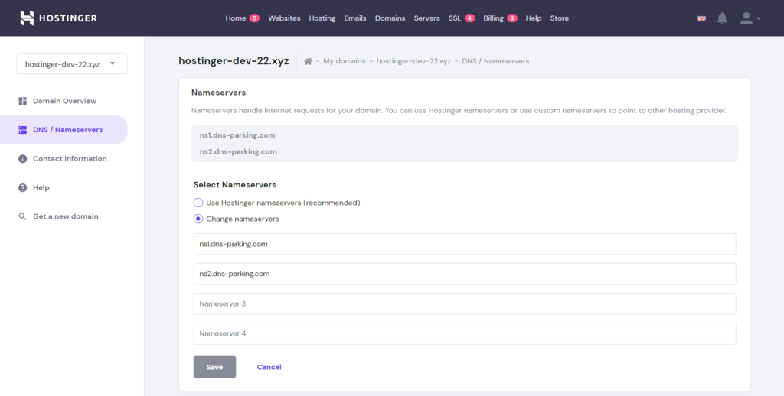Viewport: 784px width, 396px height.
Task: Open the notifications bell
Action: [x=722, y=18]
